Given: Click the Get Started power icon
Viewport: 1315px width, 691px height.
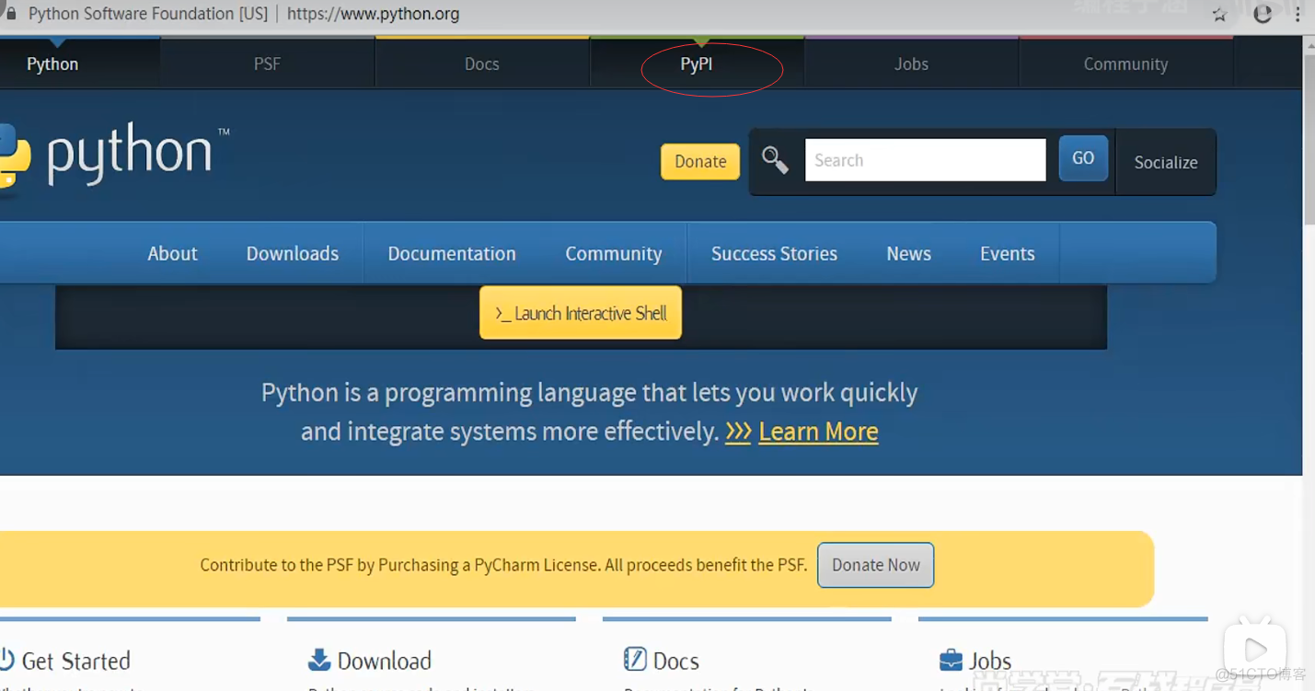Looking at the screenshot, I should tap(6, 660).
